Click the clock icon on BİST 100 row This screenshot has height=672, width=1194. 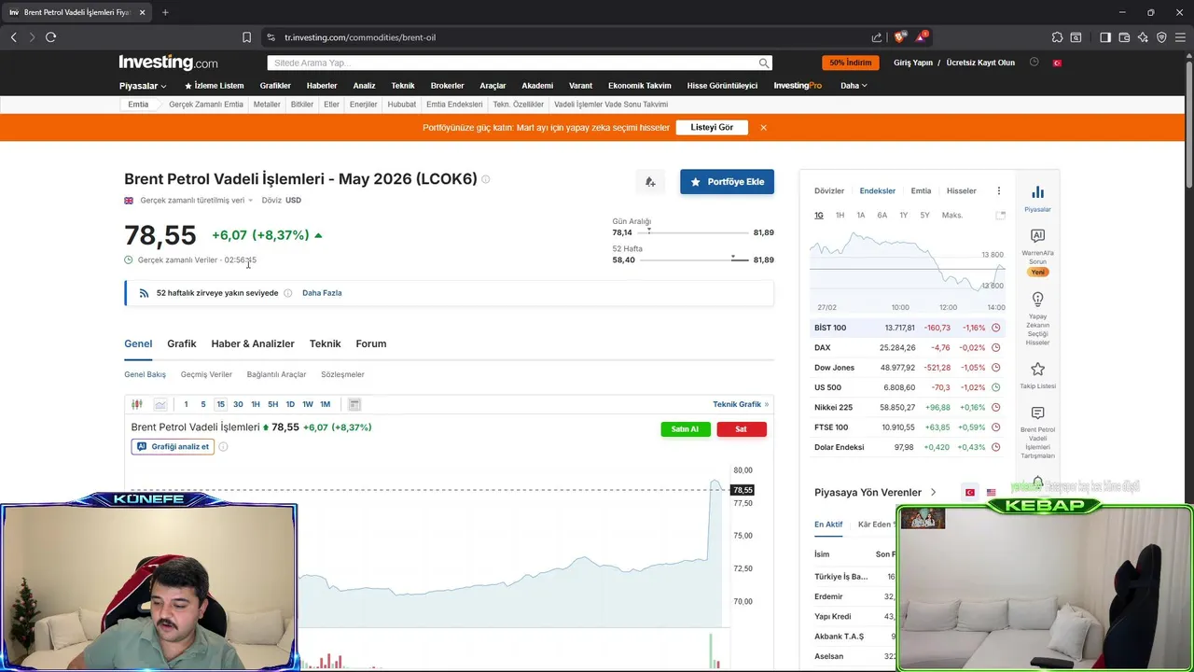(995, 328)
